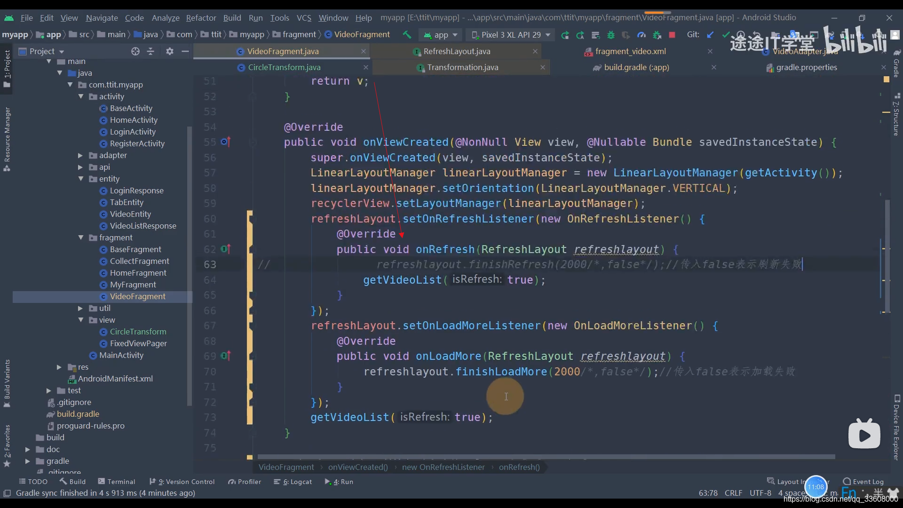Hide the Project panel with minus icon
903x508 pixels.
tap(185, 51)
